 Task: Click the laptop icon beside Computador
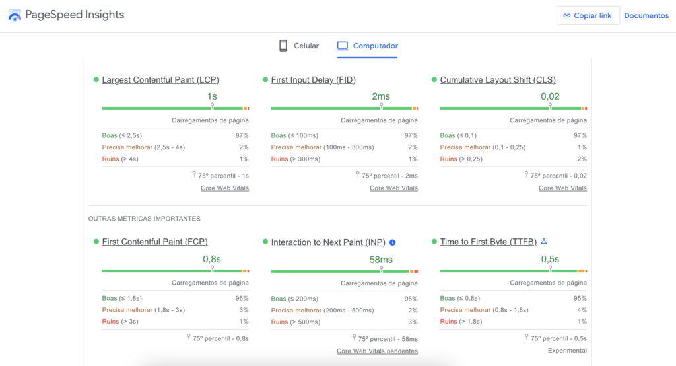(x=343, y=46)
